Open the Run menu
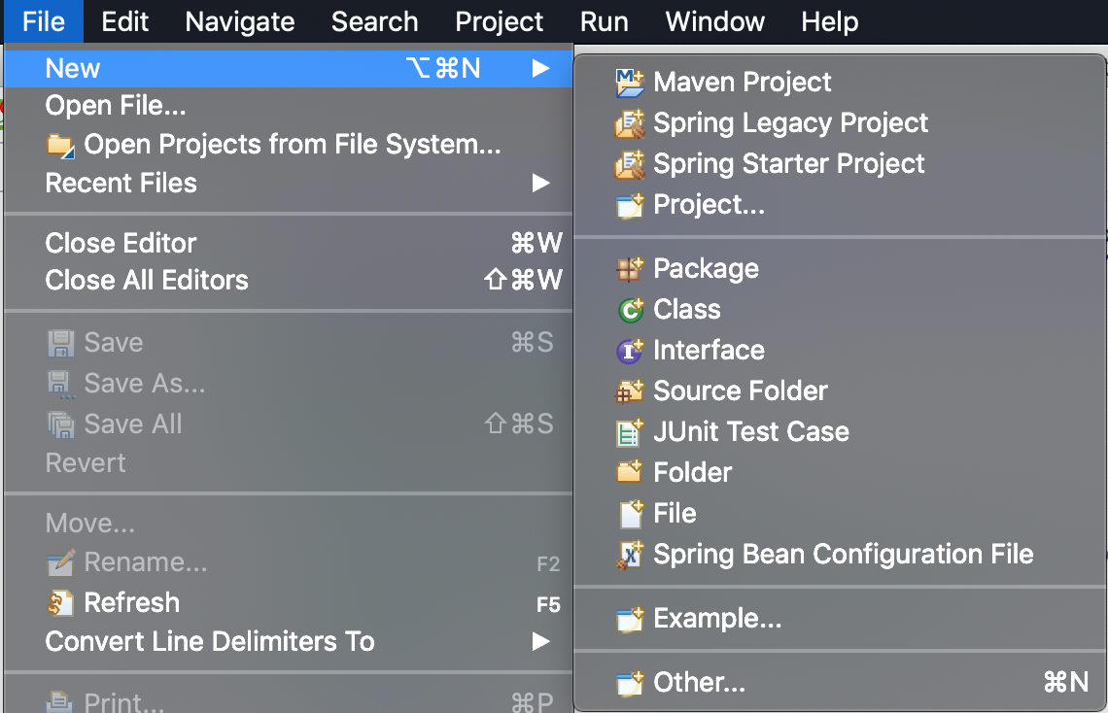This screenshot has width=1108, height=713. pos(605,22)
